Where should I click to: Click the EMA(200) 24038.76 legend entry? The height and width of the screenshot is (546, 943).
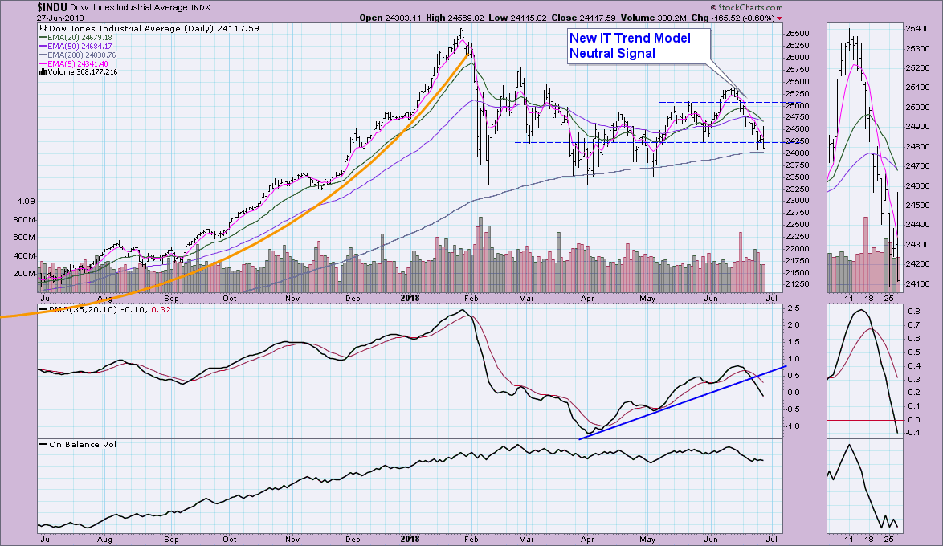[x=77, y=55]
